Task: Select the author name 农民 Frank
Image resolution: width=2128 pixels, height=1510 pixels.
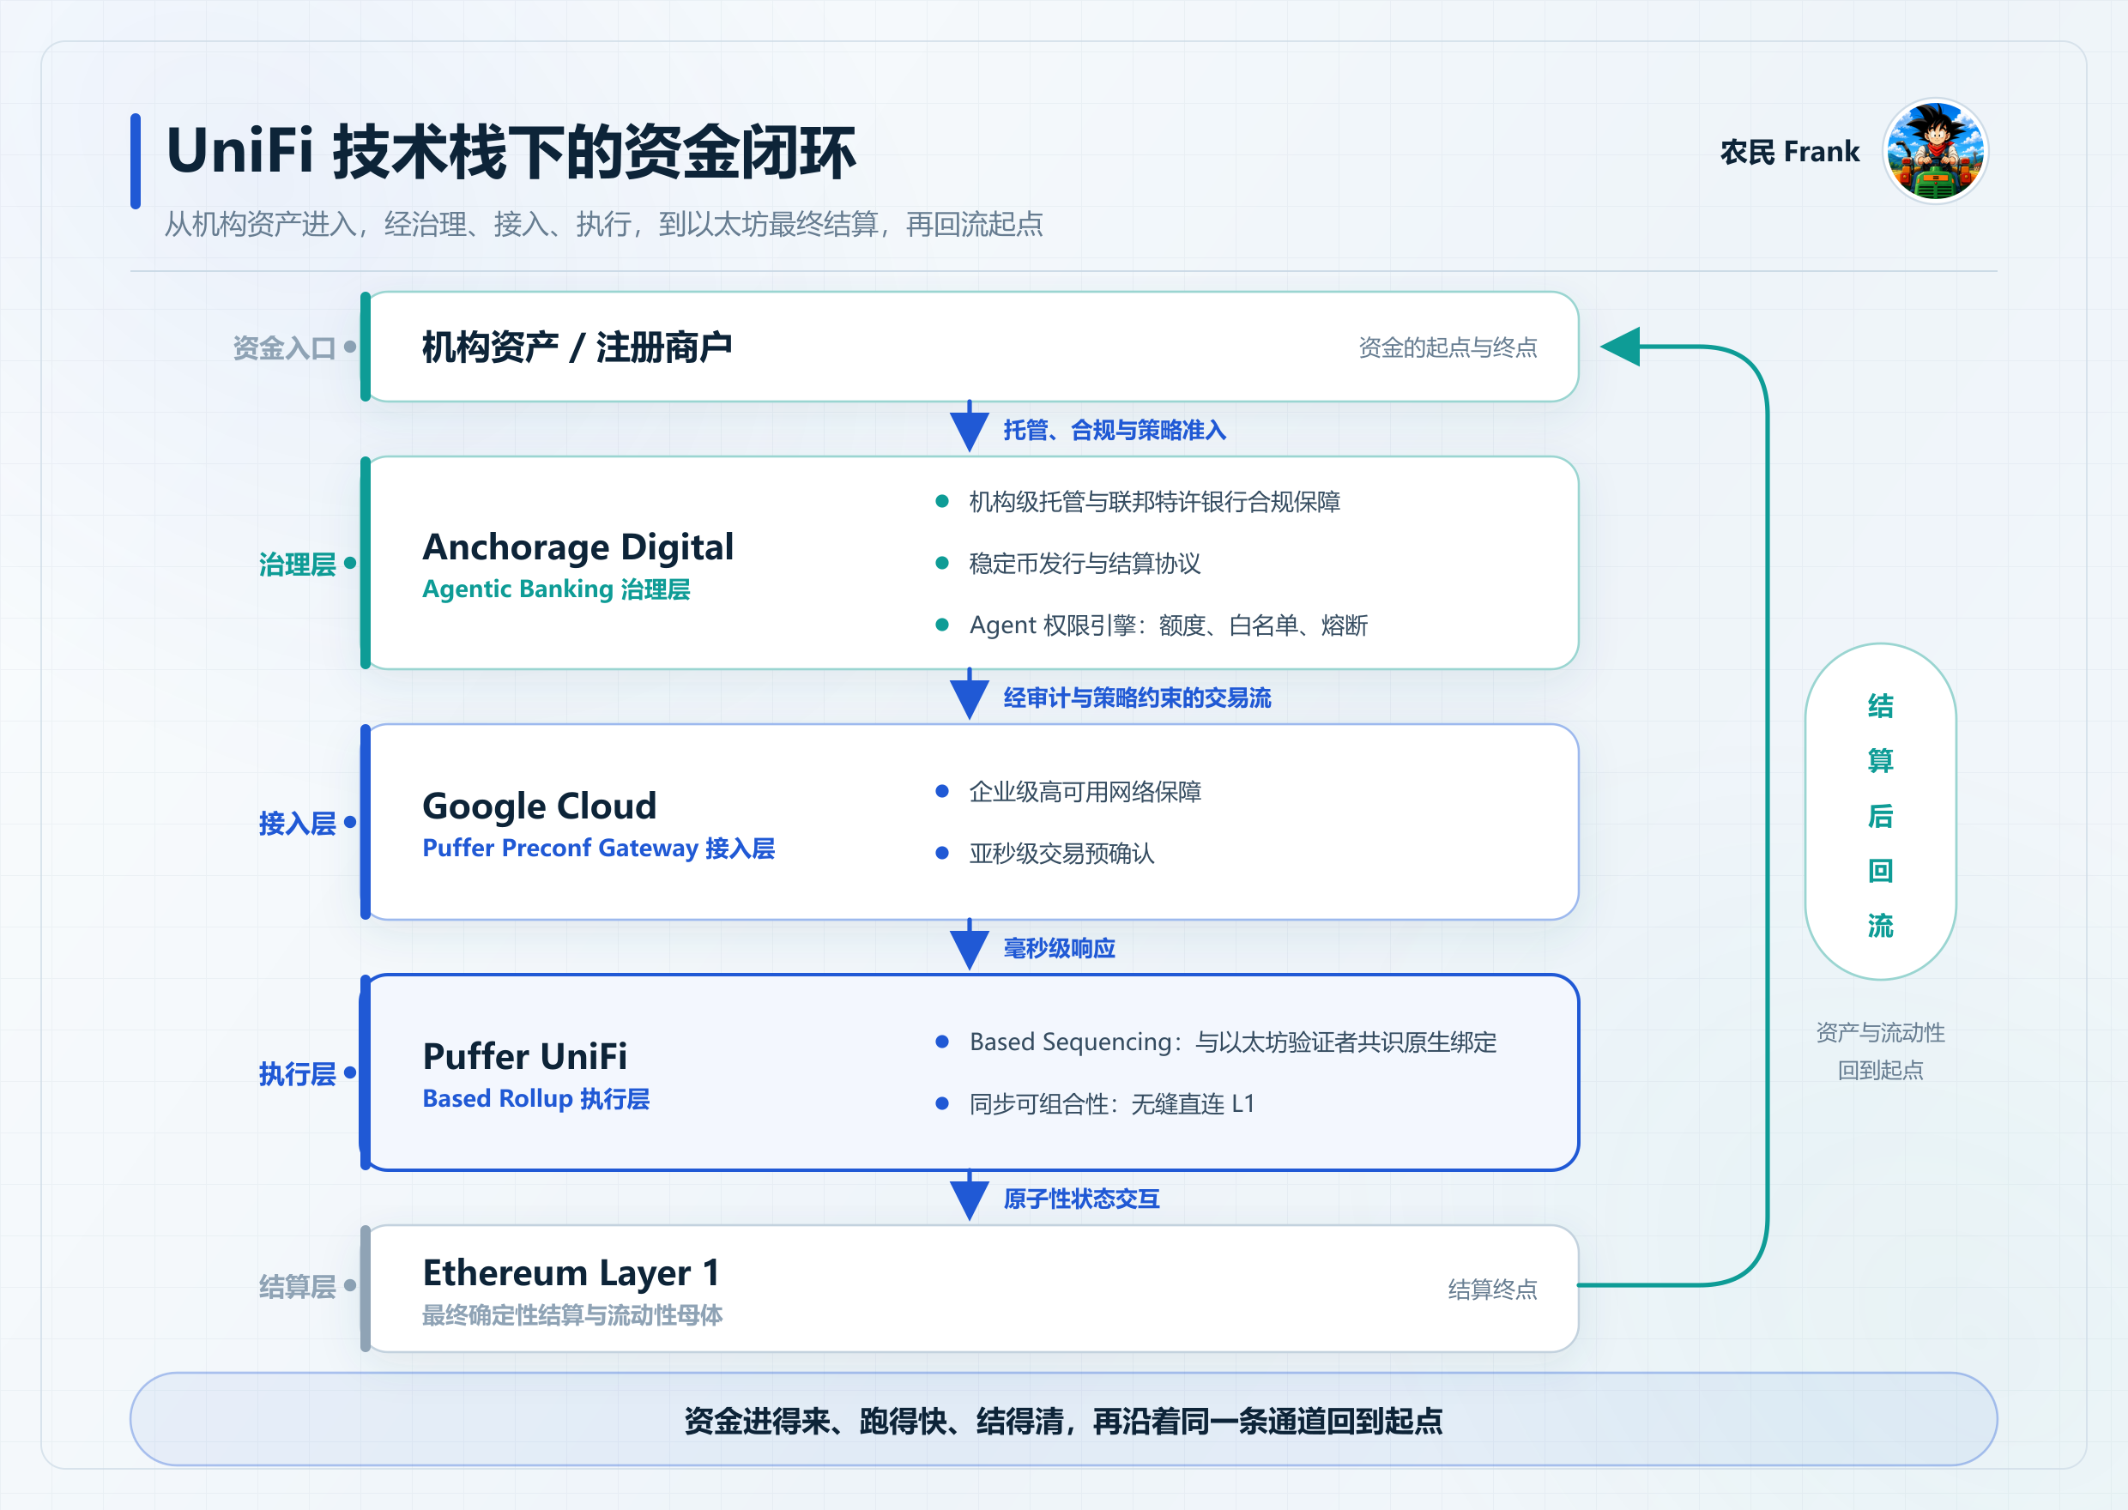Action: point(1790,152)
